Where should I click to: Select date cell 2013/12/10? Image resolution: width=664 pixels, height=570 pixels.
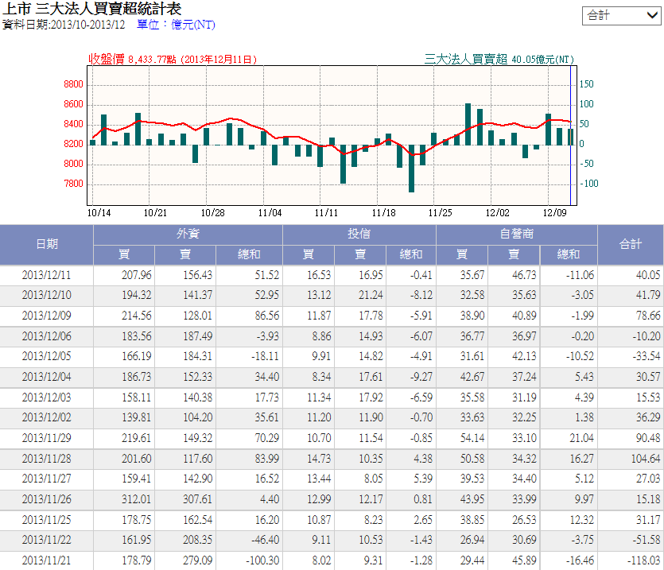[47, 295]
